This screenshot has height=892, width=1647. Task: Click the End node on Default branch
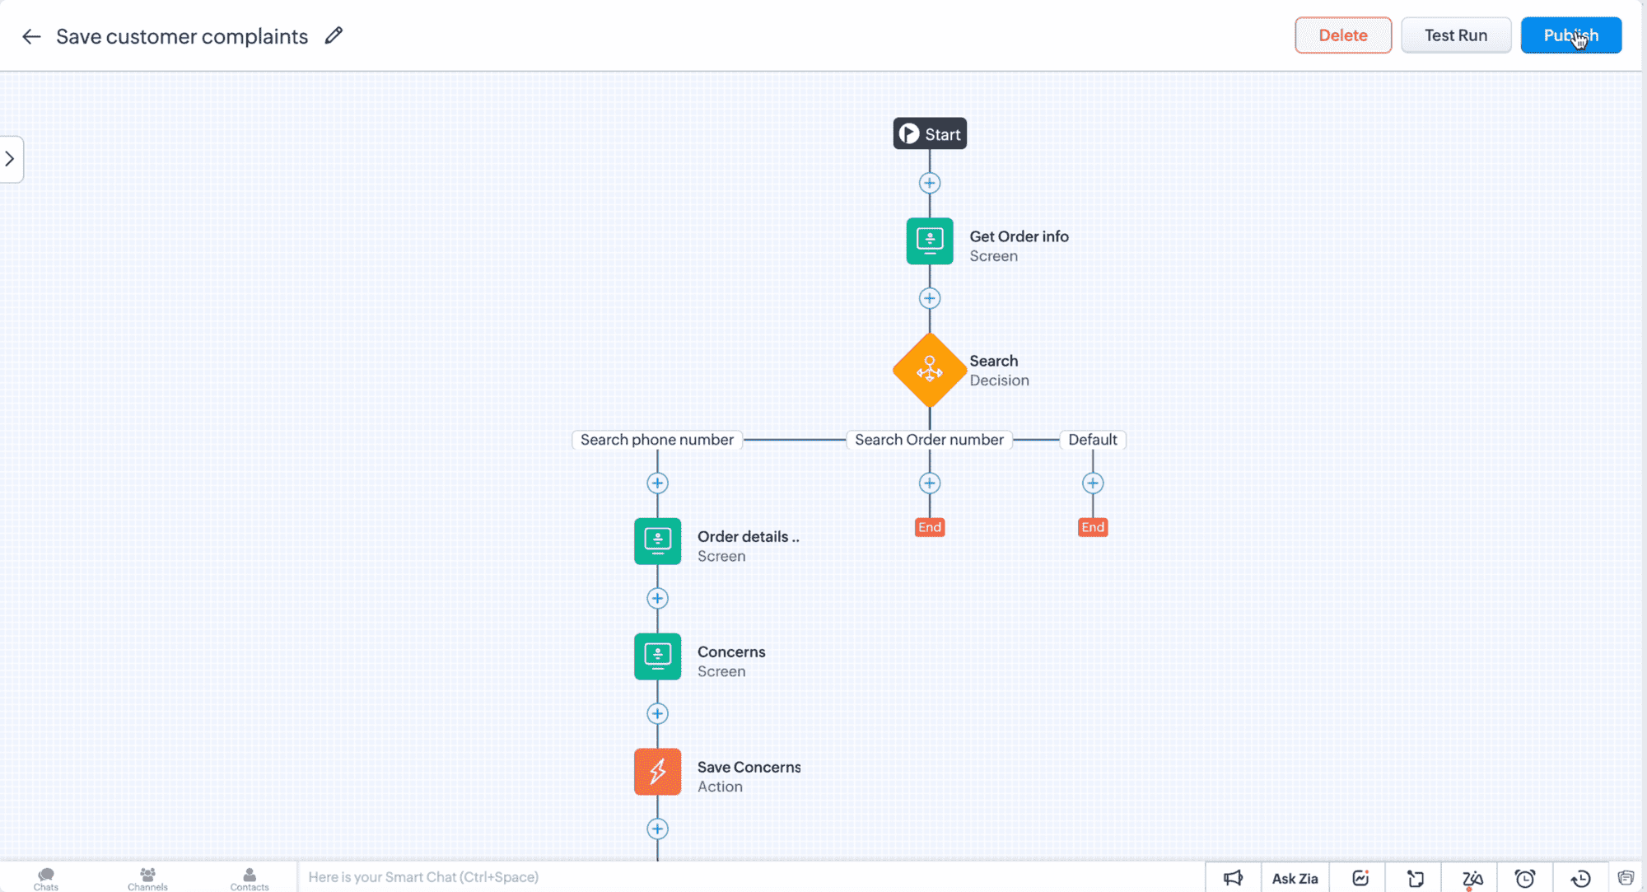[1093, 527]
